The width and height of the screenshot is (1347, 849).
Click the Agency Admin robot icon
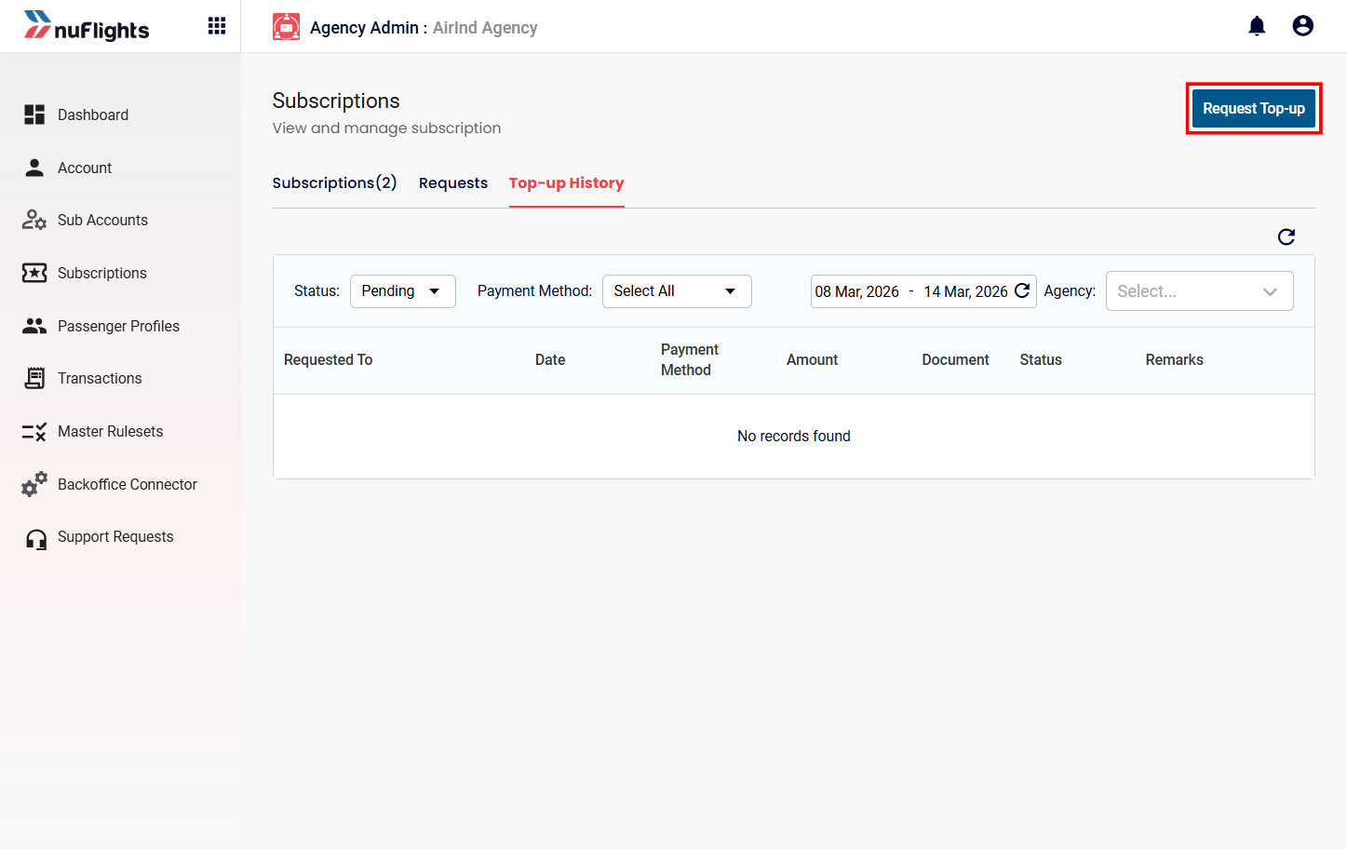point(286,27)
